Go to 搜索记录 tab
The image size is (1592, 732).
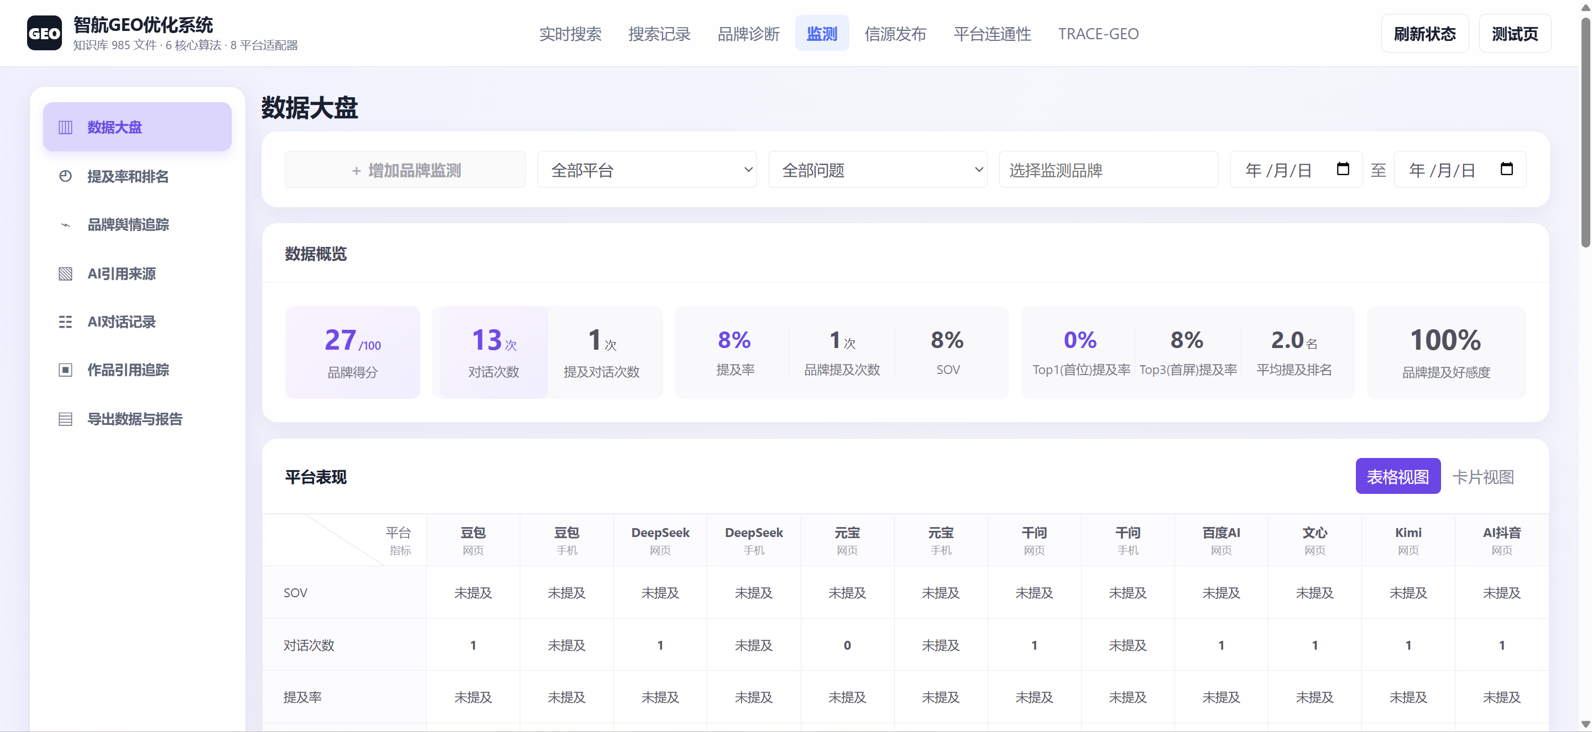tap(659, 34)
